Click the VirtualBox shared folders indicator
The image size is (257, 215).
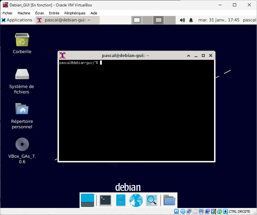click(x=195, y=211)
